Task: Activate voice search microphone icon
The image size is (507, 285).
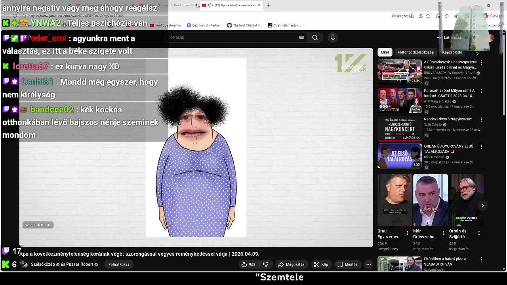Action: click(x=333, y=37)
